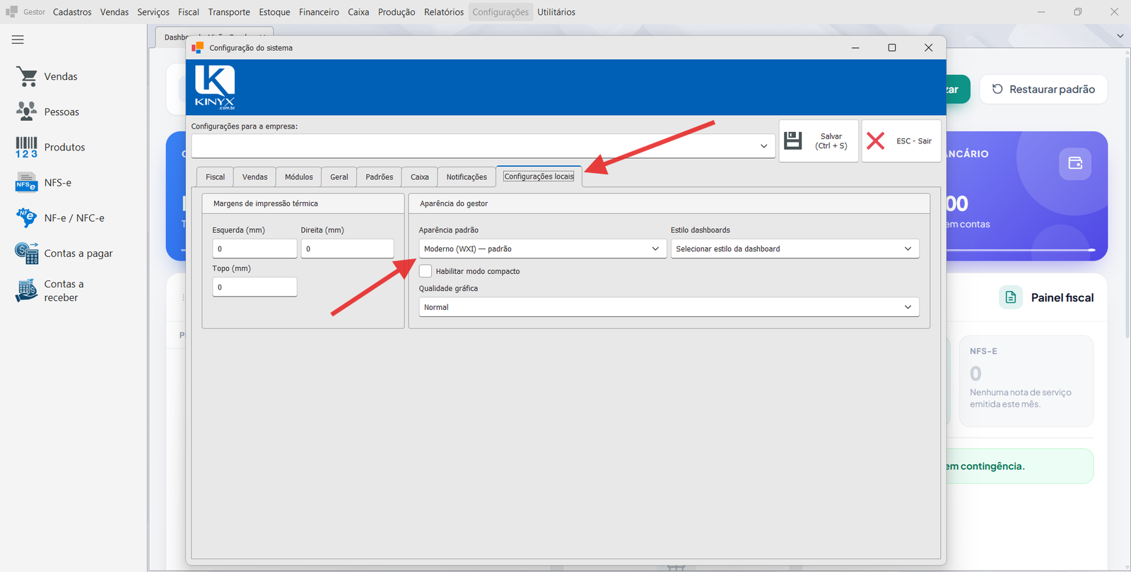Click the Topo (mm) margin field
Image resolution: width=1131 pixels, height=572 pixels.
254,287
